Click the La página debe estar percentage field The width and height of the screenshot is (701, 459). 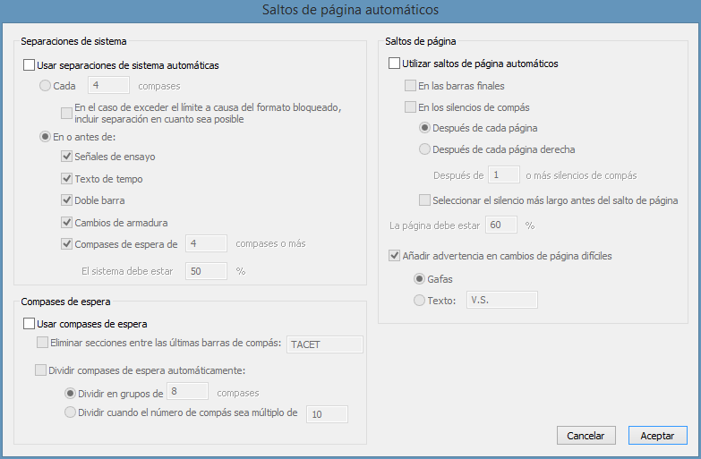coord(501,225)
